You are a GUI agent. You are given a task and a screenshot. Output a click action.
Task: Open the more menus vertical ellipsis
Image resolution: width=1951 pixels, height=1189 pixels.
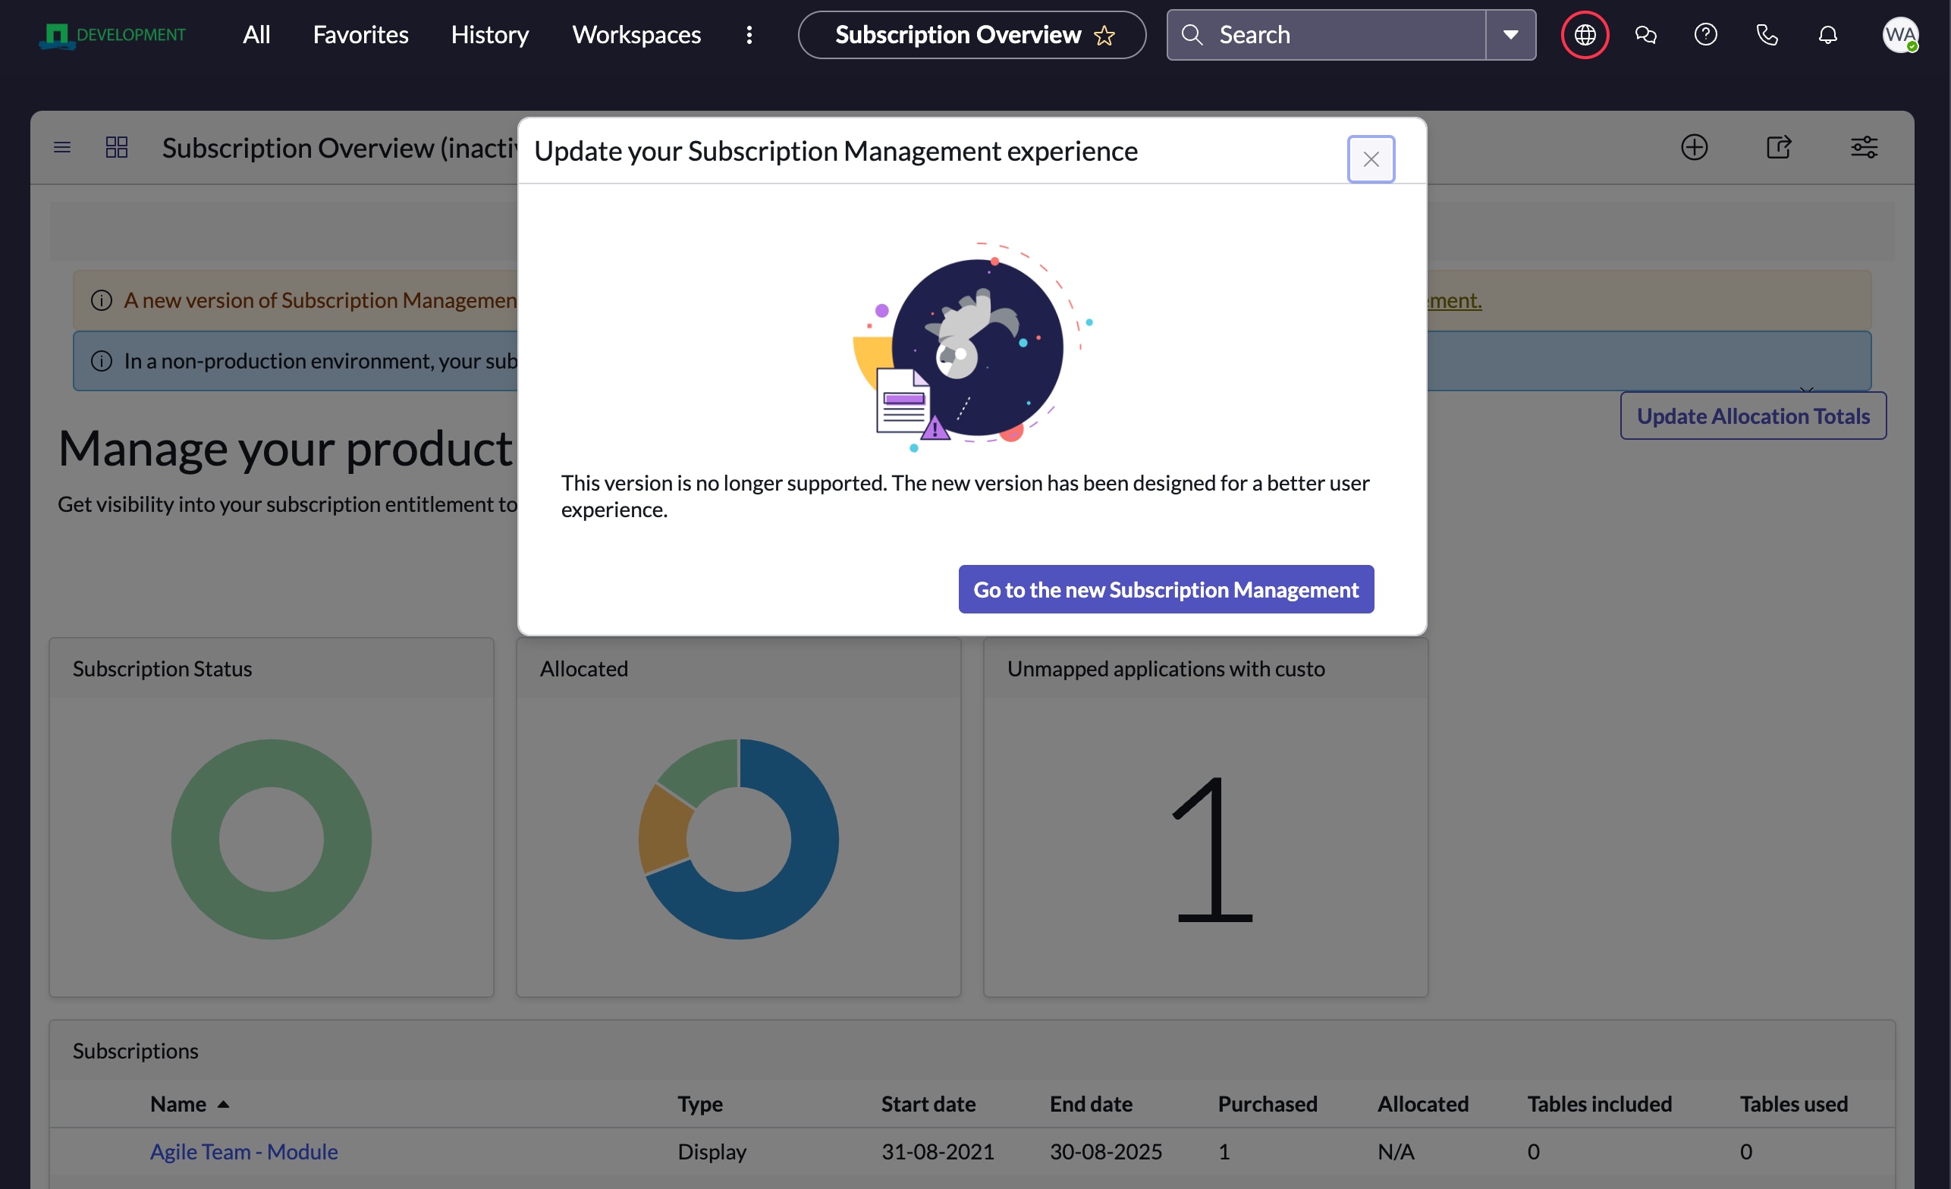[749, 35]
